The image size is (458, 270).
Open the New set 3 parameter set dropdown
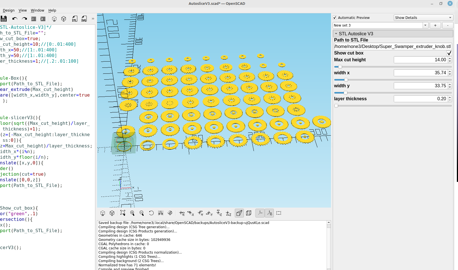pos(425,25)
